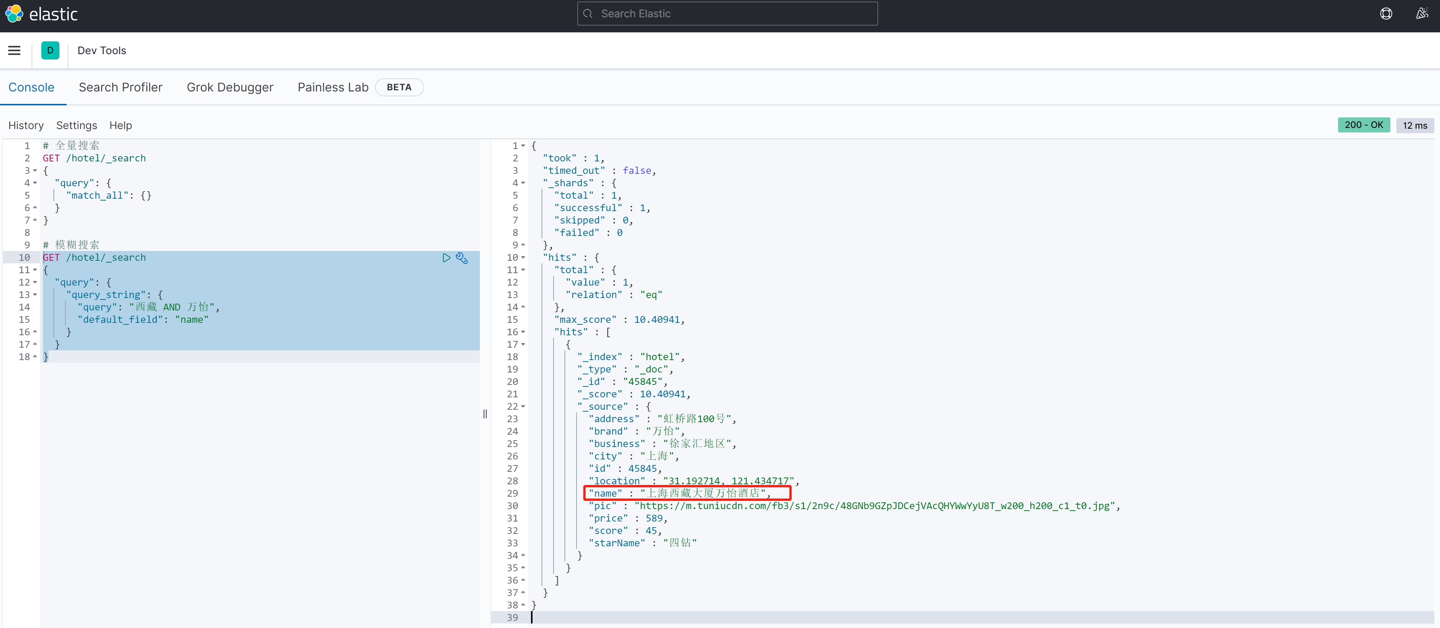Image resolution: width=1440 pixels, height=628 pixels.
Task: Open the newsfeed celebration icon
Action: pos(1422,14)
